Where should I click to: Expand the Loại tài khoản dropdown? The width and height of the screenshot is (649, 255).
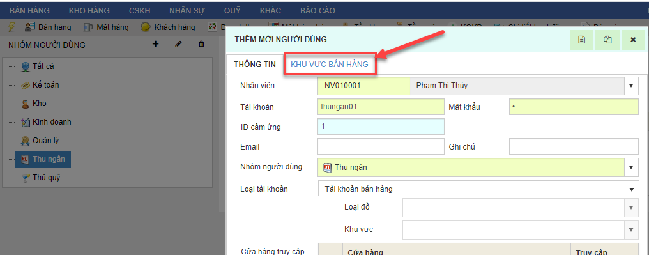(x=631, y=189)
